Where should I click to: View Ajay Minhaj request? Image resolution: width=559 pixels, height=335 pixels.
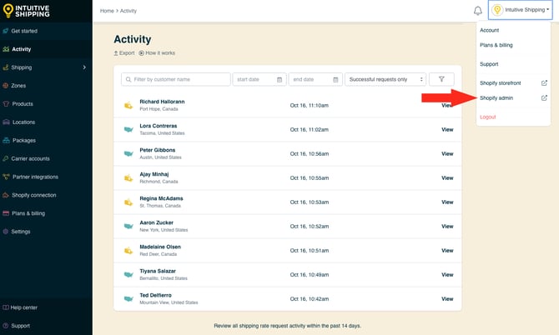pos(447,178)
